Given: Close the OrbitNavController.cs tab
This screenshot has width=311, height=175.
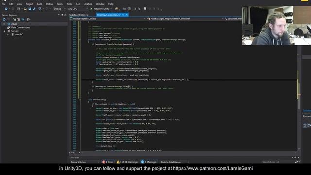Looking at the screenshot, I should point(127,15).
